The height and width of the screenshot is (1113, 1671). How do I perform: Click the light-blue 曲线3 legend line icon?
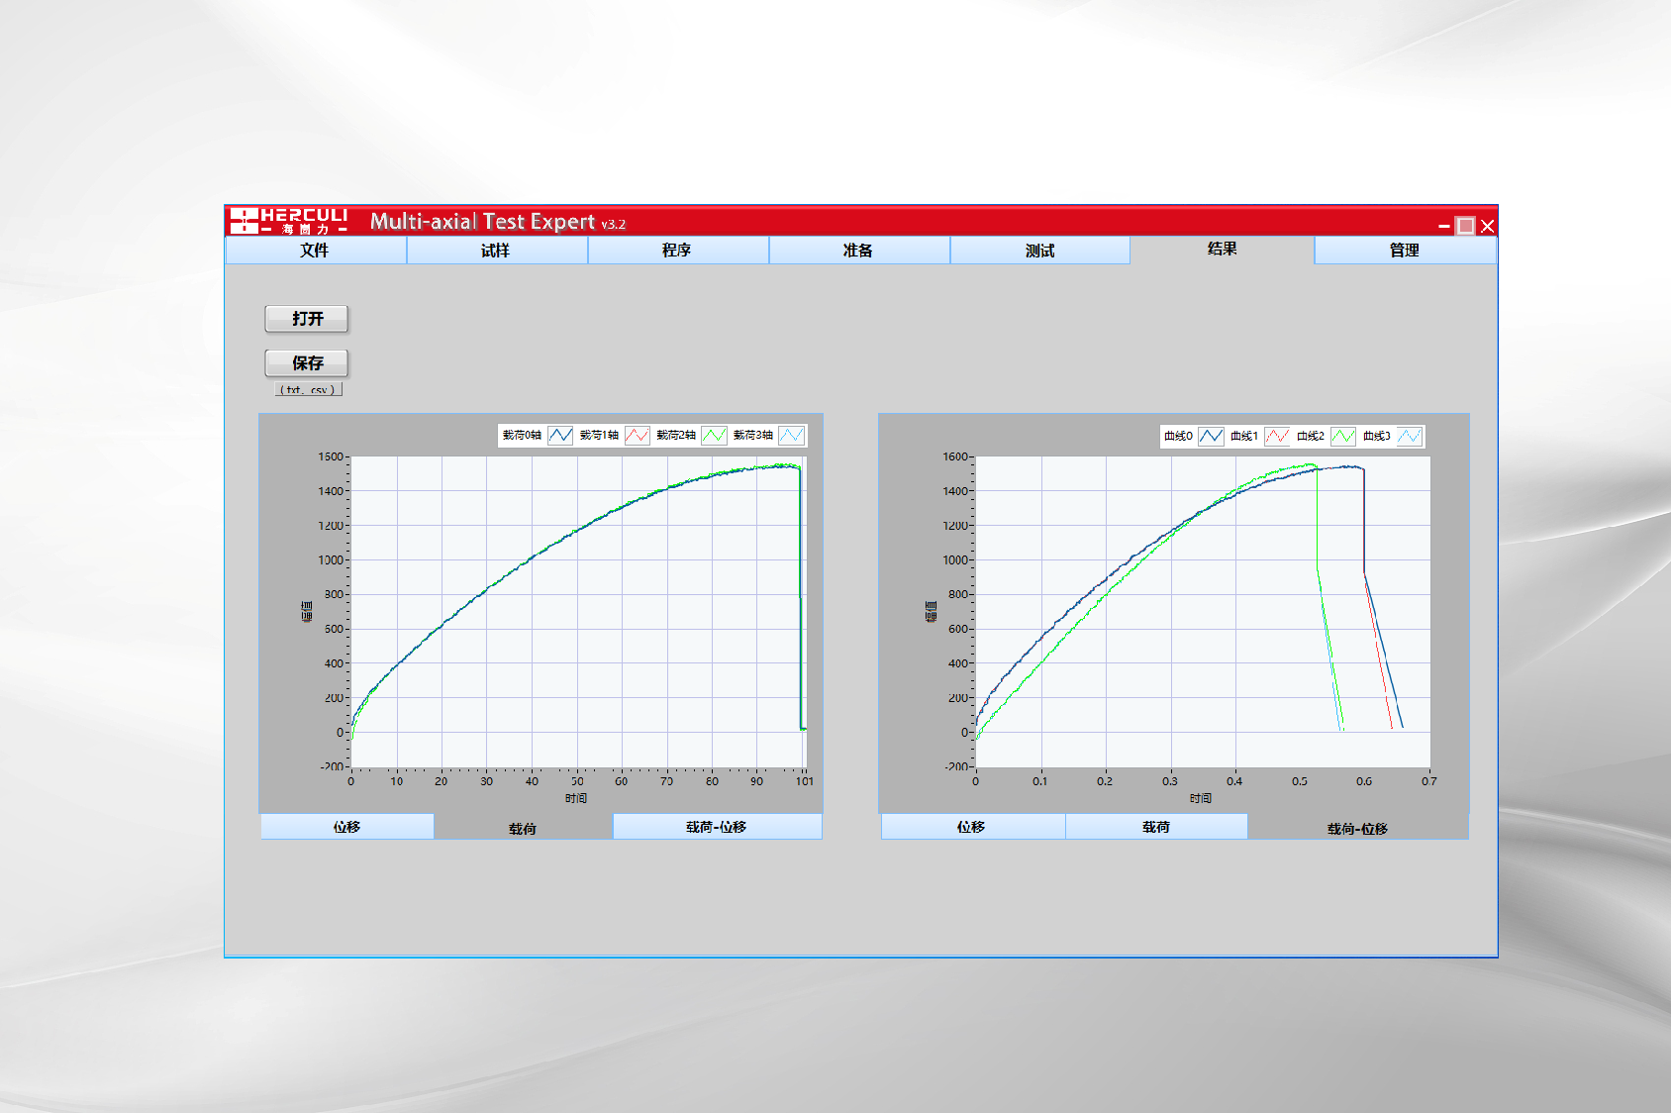coord(1410,437)
